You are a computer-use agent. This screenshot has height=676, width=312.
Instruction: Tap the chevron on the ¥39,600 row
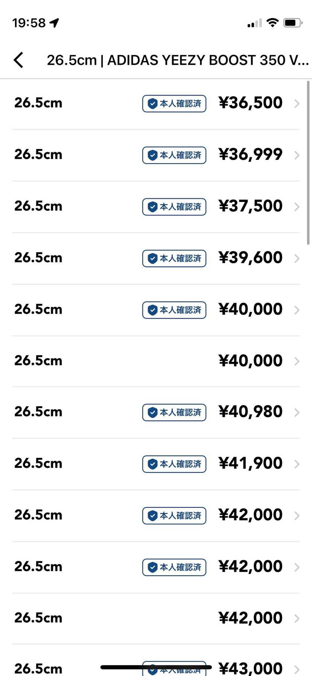pos(297,258)
